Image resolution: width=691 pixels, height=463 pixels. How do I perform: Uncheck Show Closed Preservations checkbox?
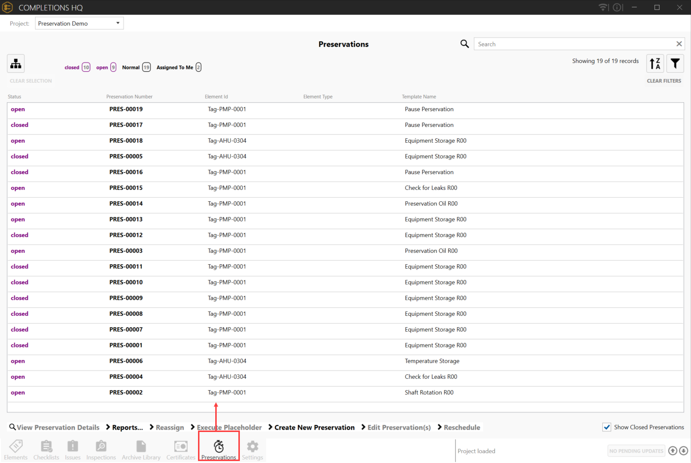pyautogui.click(x=607, y=427)
